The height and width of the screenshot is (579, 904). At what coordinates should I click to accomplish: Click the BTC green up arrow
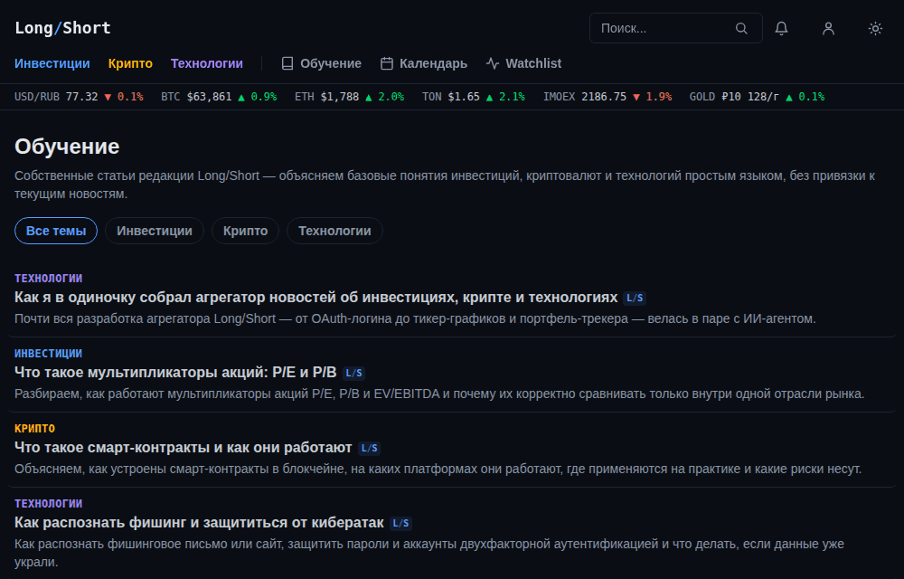241,97
